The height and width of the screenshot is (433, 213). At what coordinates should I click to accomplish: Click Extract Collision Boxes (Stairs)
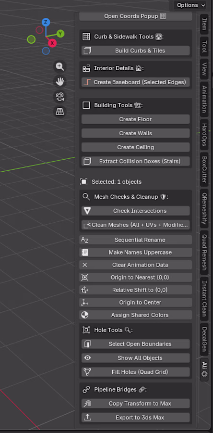coord(135,161)
